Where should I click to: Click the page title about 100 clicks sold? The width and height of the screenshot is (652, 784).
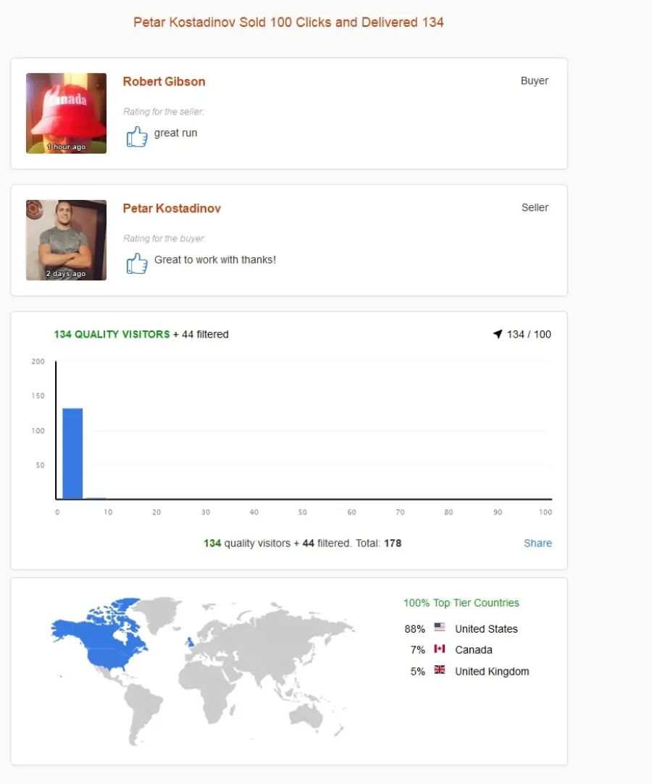click(x=288, y=22)
